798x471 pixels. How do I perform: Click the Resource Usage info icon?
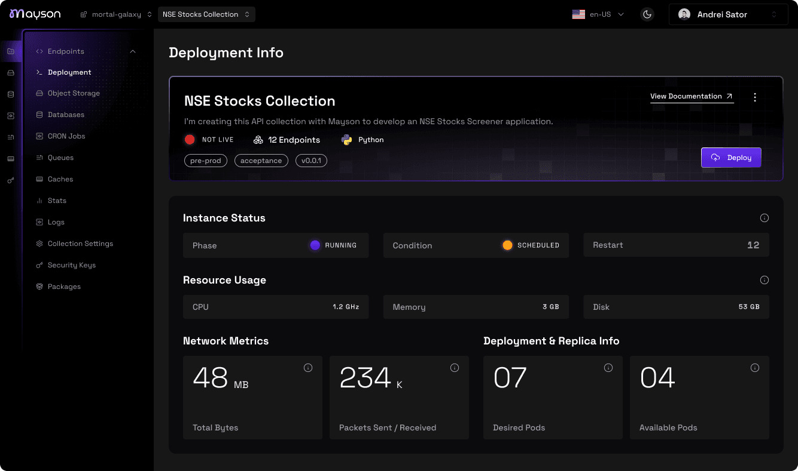(x=764, y=280)
